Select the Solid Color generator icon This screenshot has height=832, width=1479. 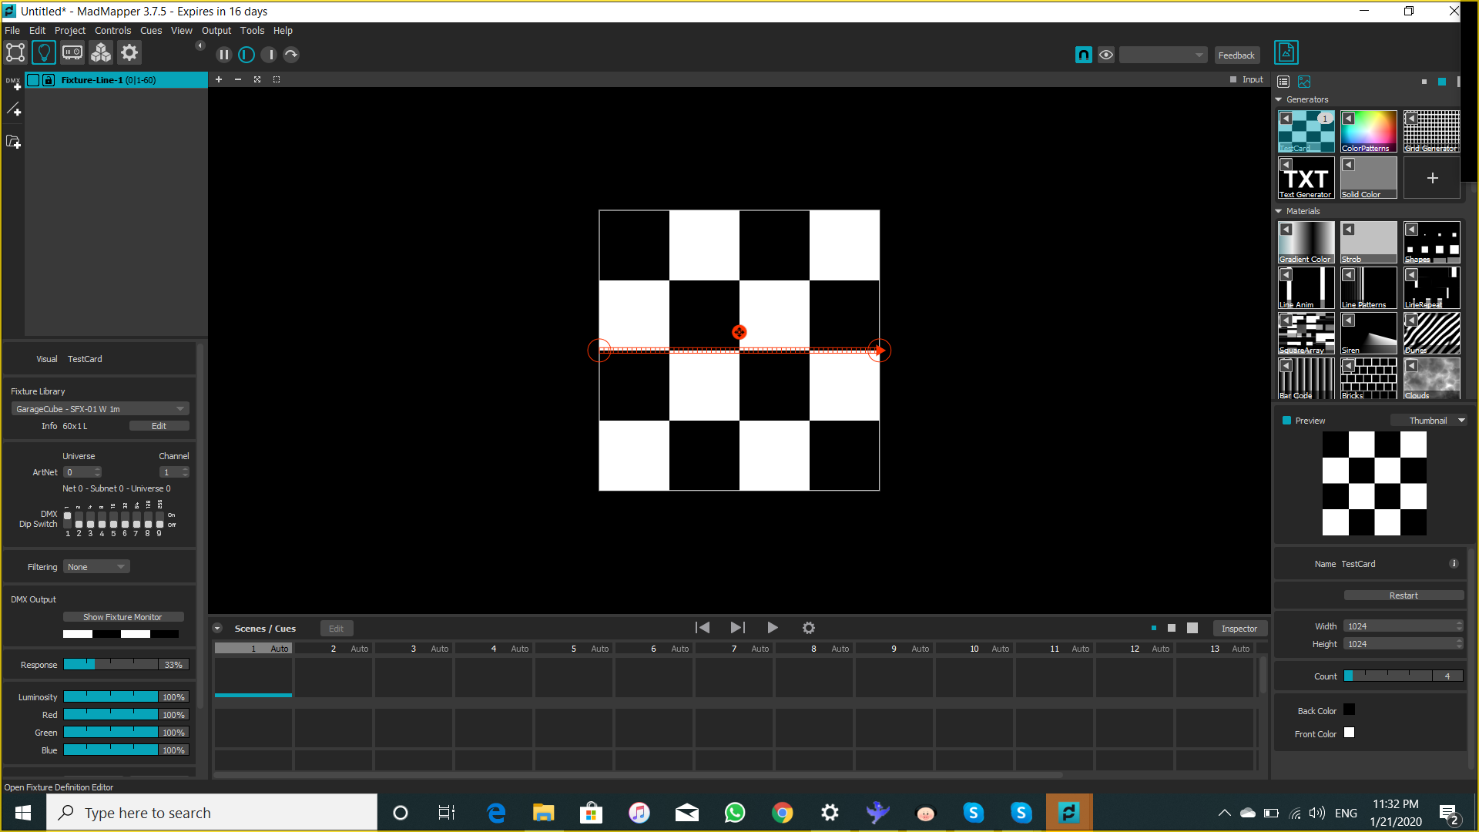[1368, 178]
